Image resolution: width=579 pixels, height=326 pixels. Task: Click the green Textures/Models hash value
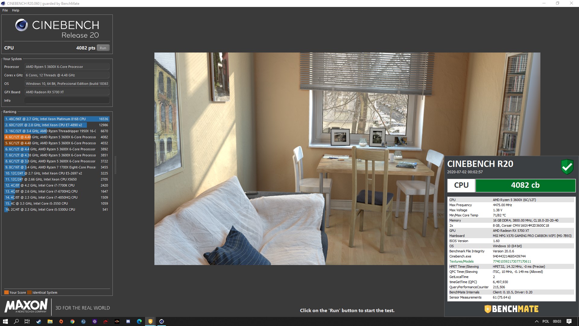(512, 261)
